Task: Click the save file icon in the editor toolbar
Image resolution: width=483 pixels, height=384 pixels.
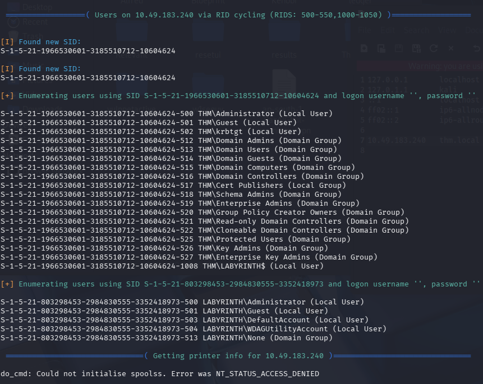Action: 398,49
